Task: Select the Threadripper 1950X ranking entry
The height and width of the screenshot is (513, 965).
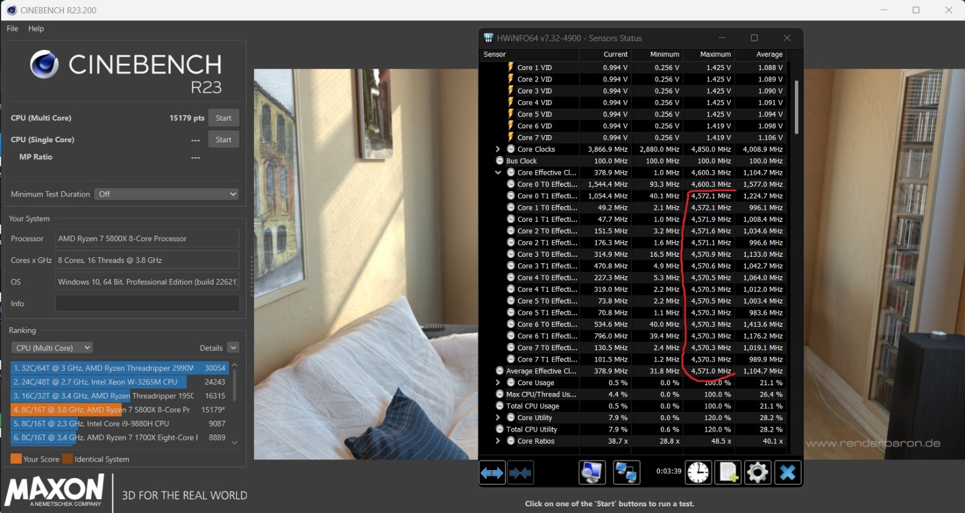Action: pos(119,395)
